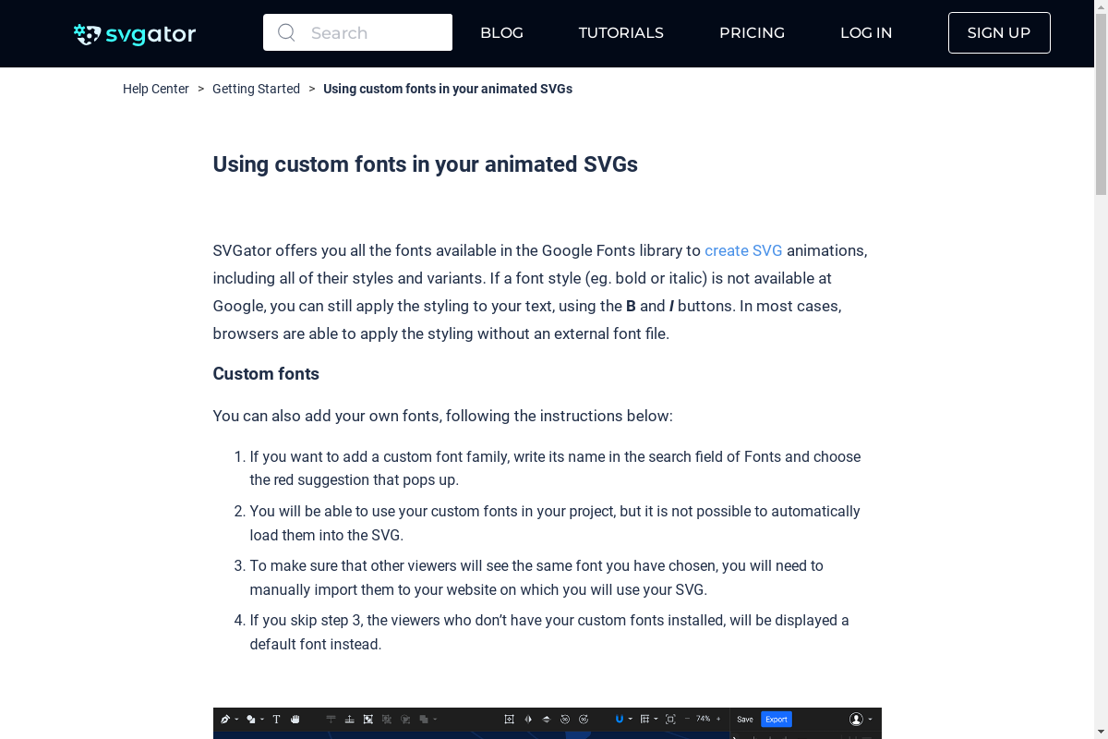Viewport: 1108px width, 739px height.
Task: Select the Hand pan tool in screenshot
Action: pyautogui.click(x=295, y=719)
